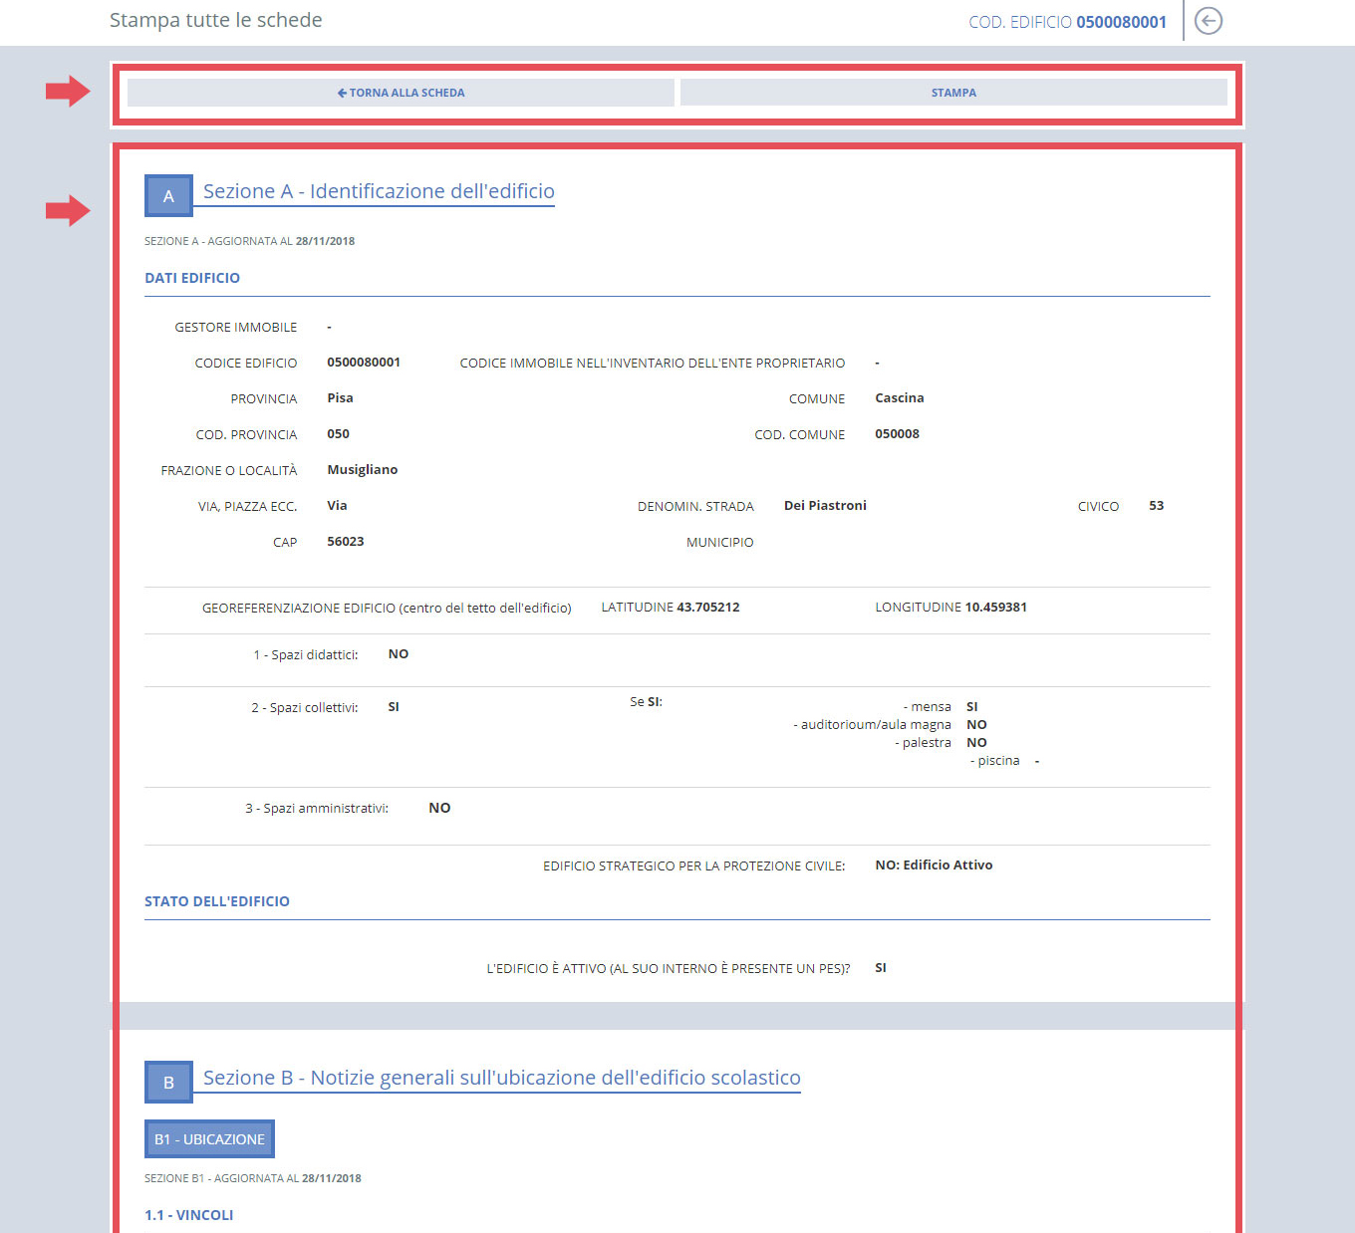Click the comune value Cascina

click(900, 398)
